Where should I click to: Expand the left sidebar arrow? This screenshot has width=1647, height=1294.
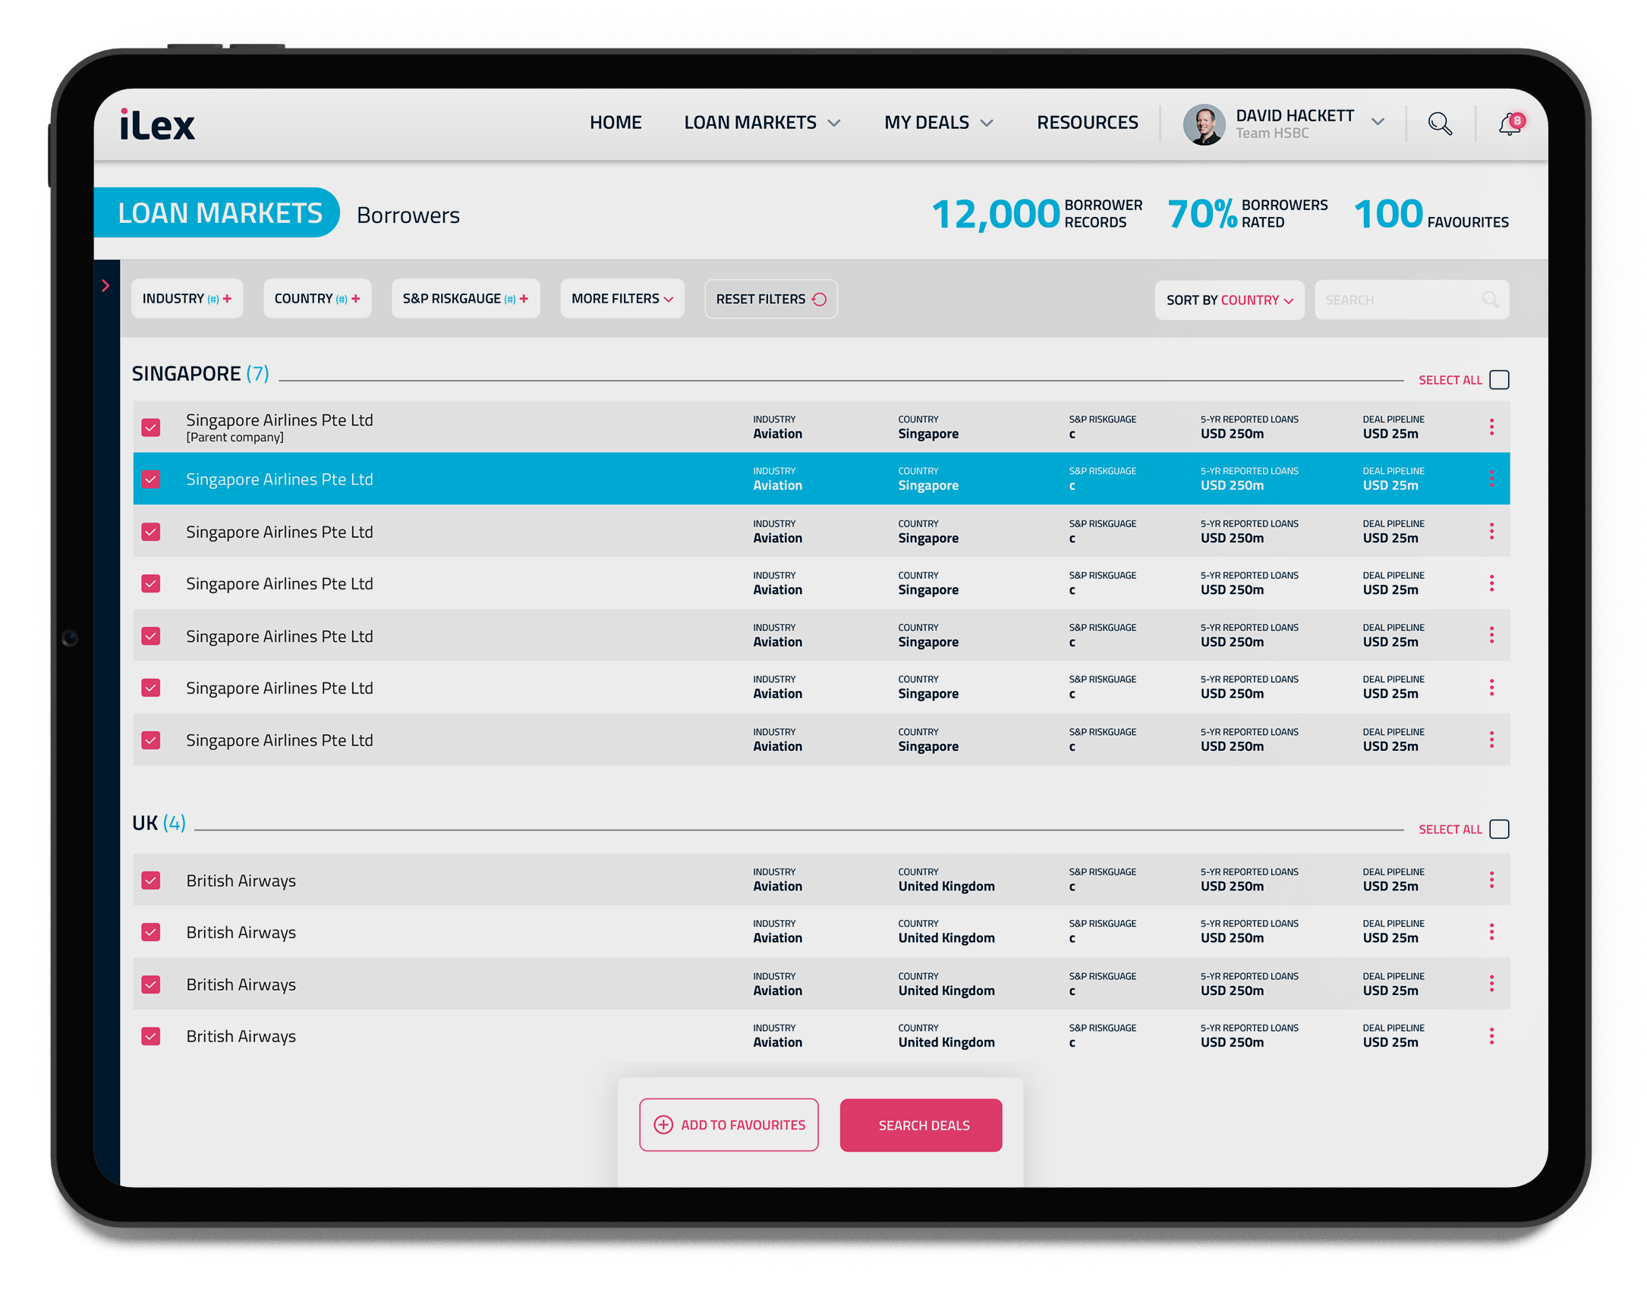pos(105,285)
